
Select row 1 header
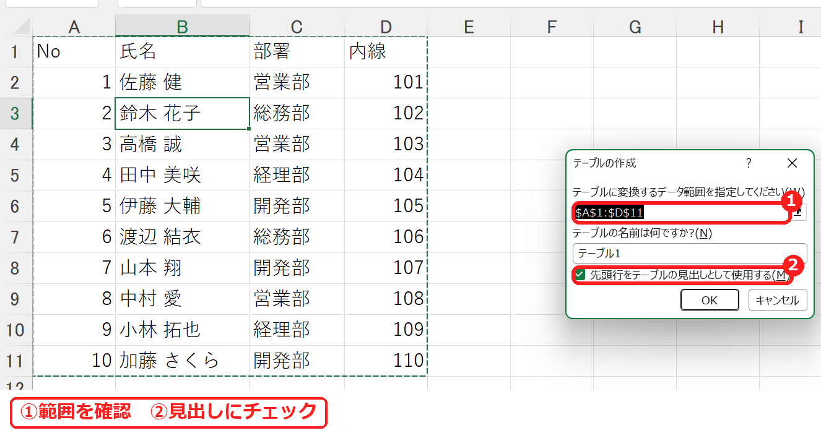16,51
